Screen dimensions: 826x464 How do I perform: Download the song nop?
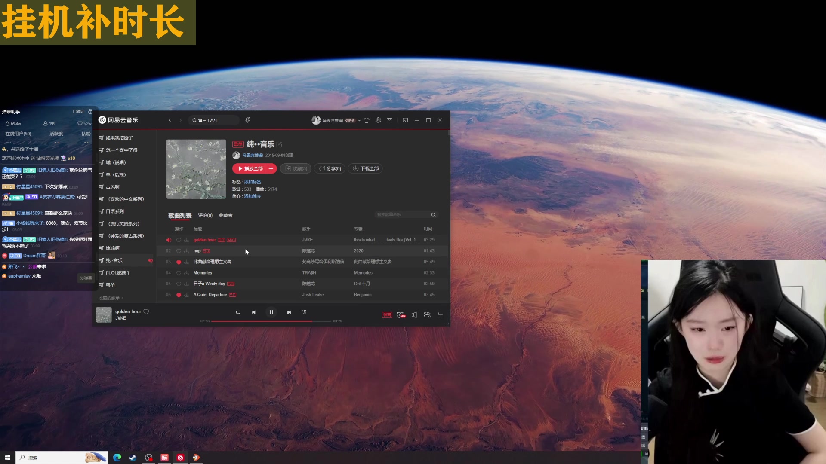point(187,251)
